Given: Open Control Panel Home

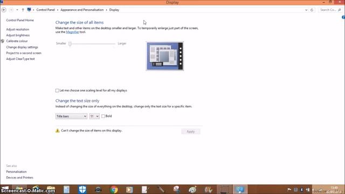Looking at the screenshot, I should click(20, 20).
